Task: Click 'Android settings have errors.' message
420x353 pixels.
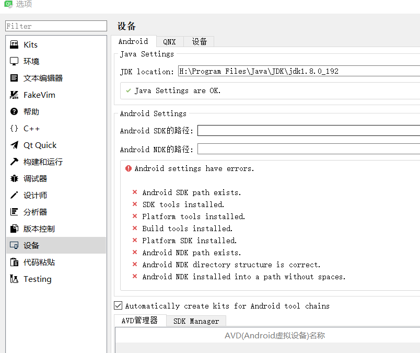Action: [194, 168]
